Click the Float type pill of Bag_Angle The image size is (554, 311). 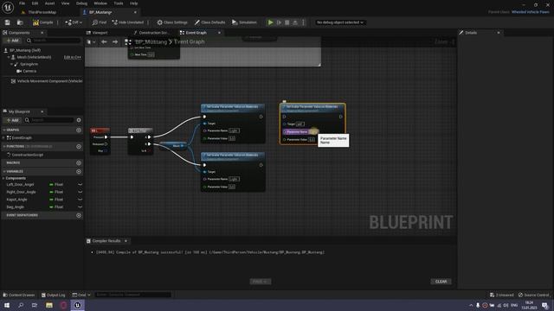pyautogui.click(x=56, y=207)
